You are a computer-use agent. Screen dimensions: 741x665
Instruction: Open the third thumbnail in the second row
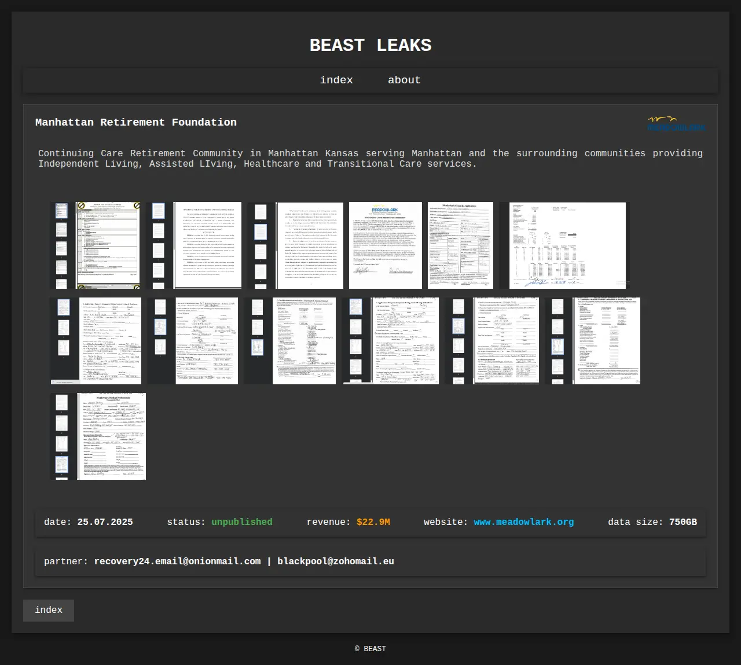tap(290, 341)
